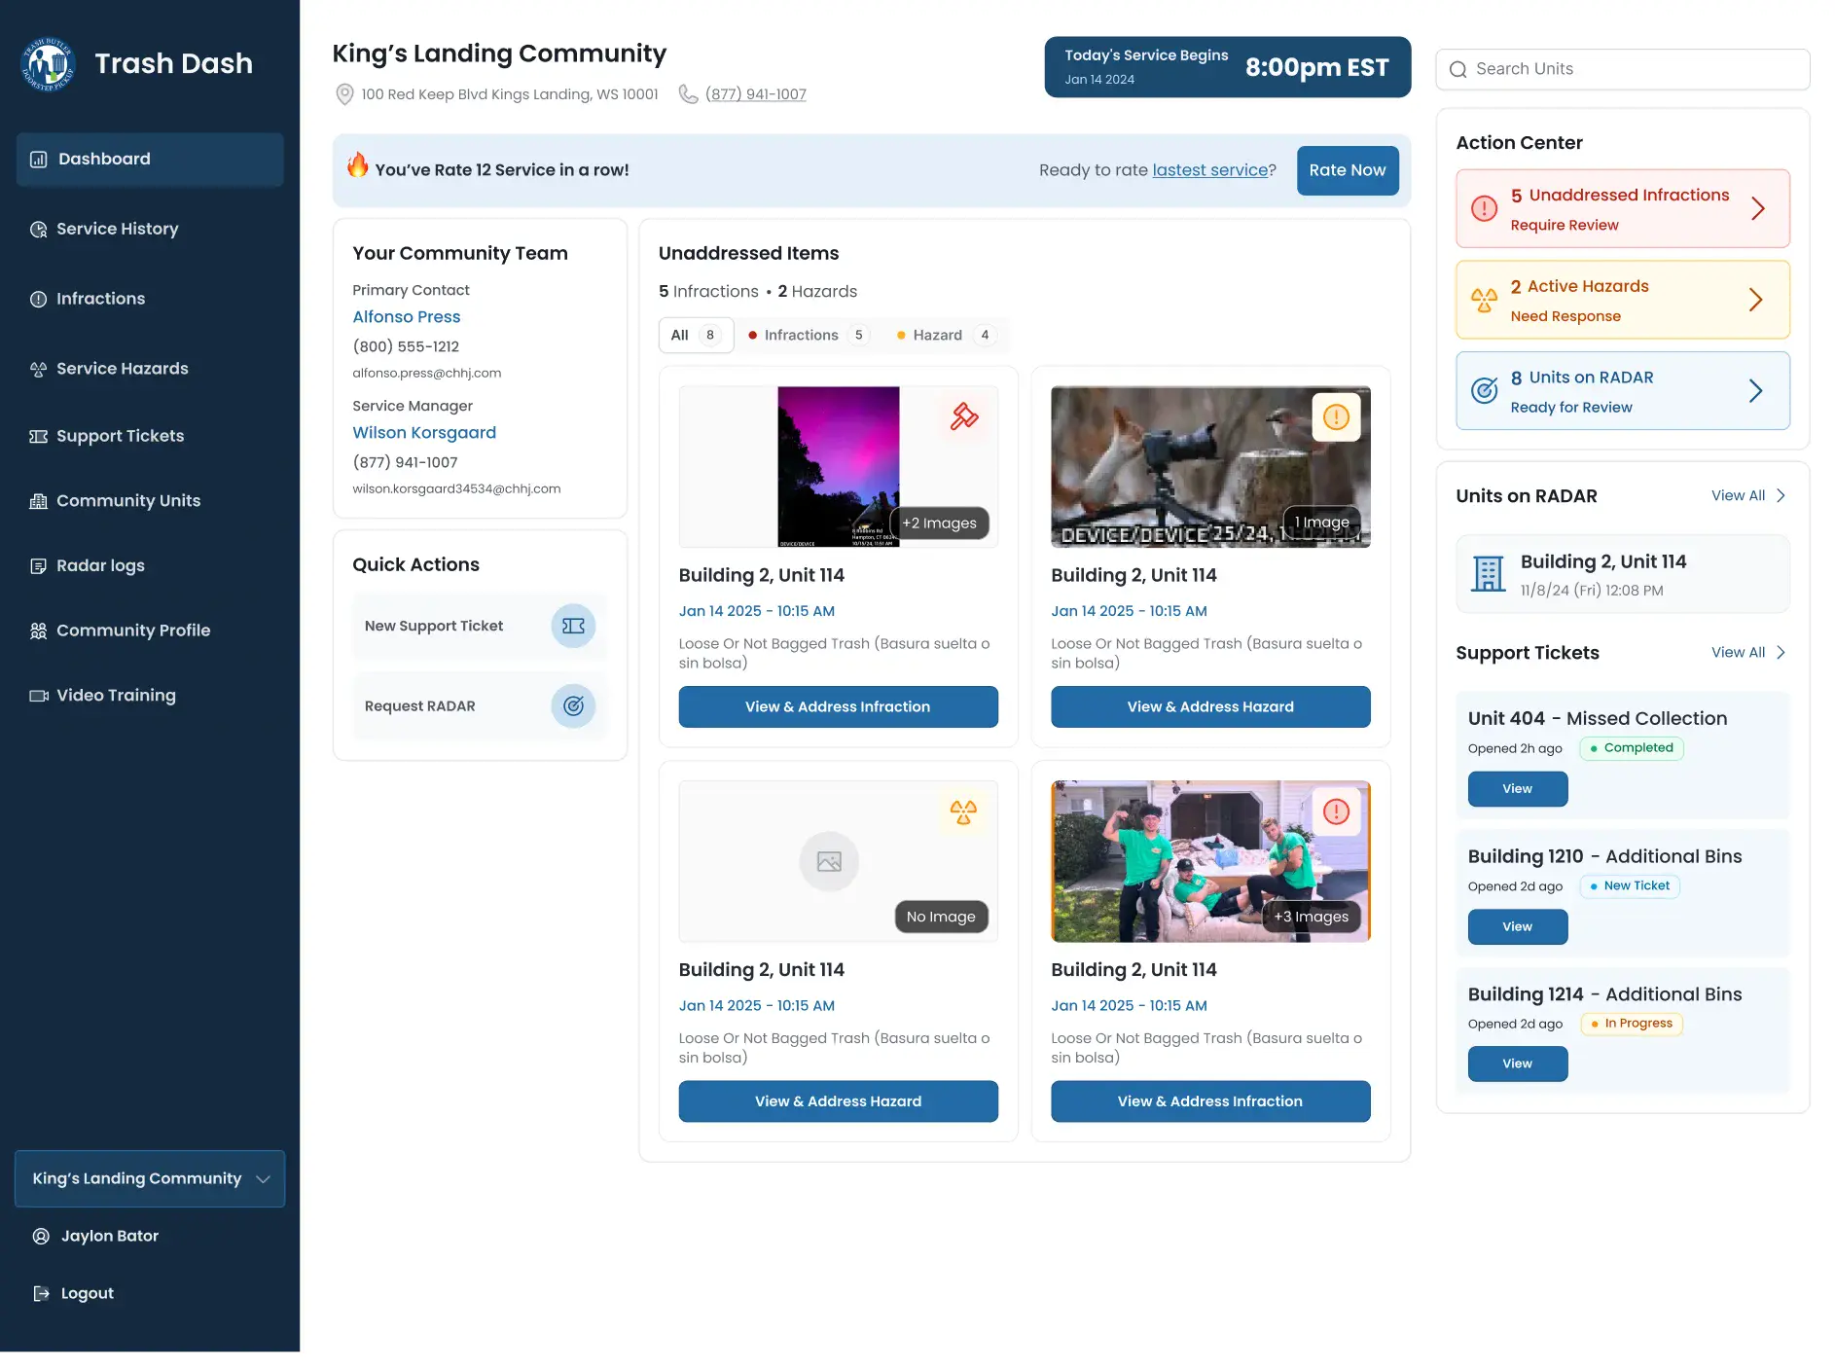This screenshot has height=1370, width=1835.
Task: Click the gavel infraction icon on Building 2 card
Action: [964, 416]
